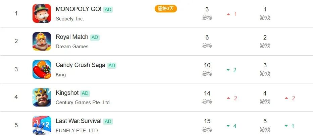The width and height of the screenshot is (313, 136).
Task: Open the MONOPOLY GO! title link
Action: pyautogui.click(x=79, y=9)
